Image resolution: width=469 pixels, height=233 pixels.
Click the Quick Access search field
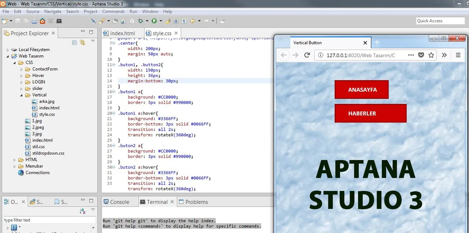pyautogui.click(x=440, y=21)
